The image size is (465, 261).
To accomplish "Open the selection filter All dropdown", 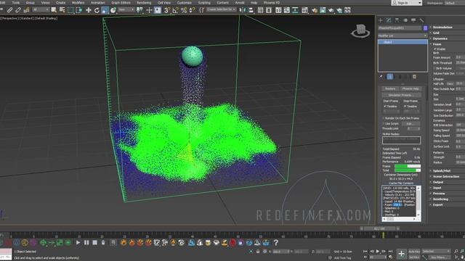I will pos(41,9).
